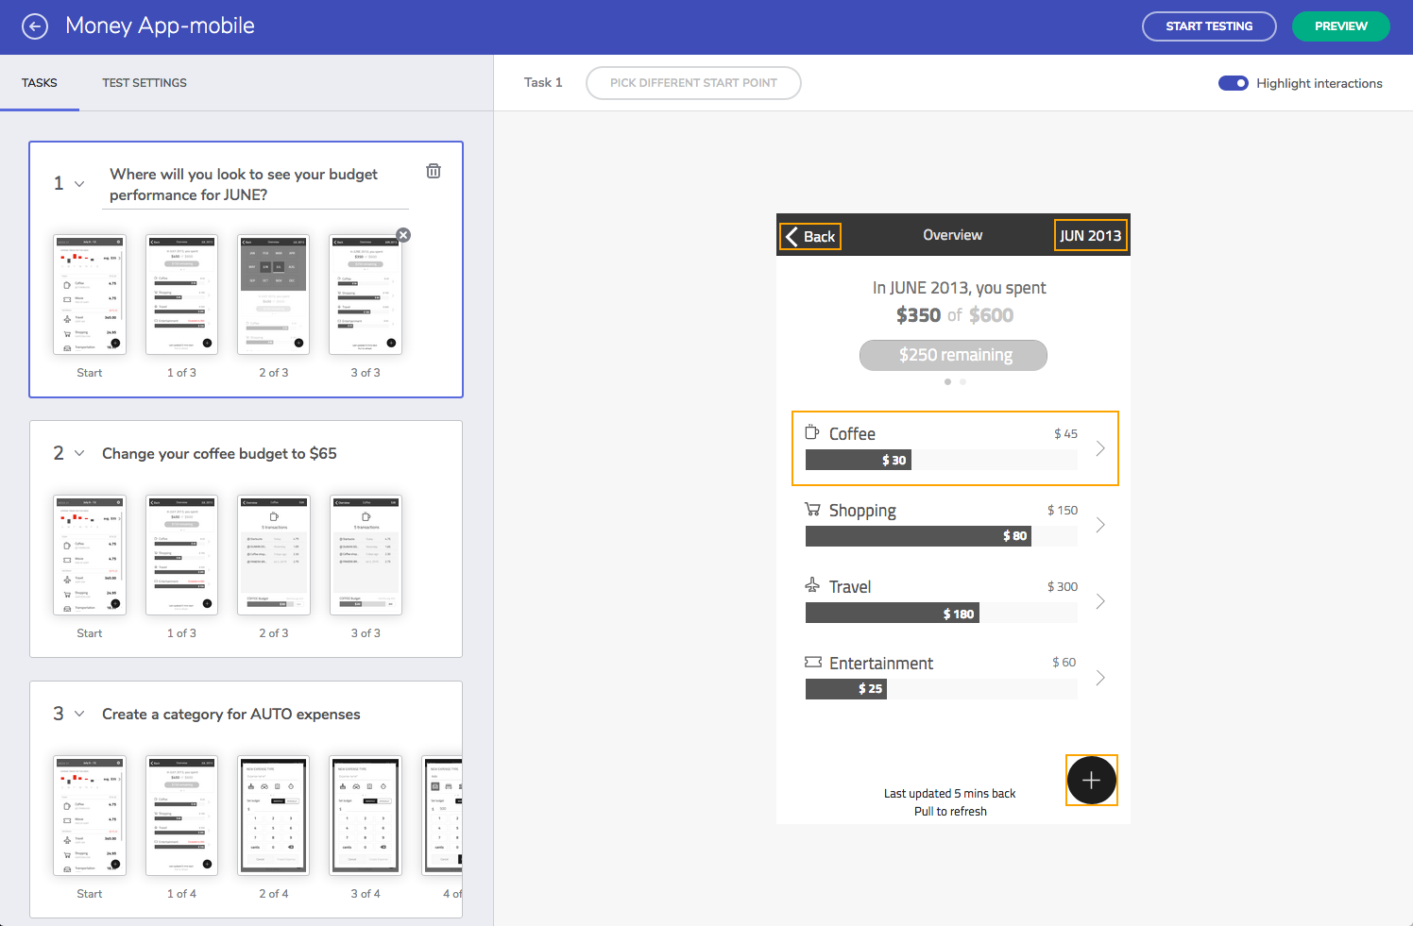
Task: Tap the black plus button in the prototype
Action: pyautogui.click(x=1092, y=781)
